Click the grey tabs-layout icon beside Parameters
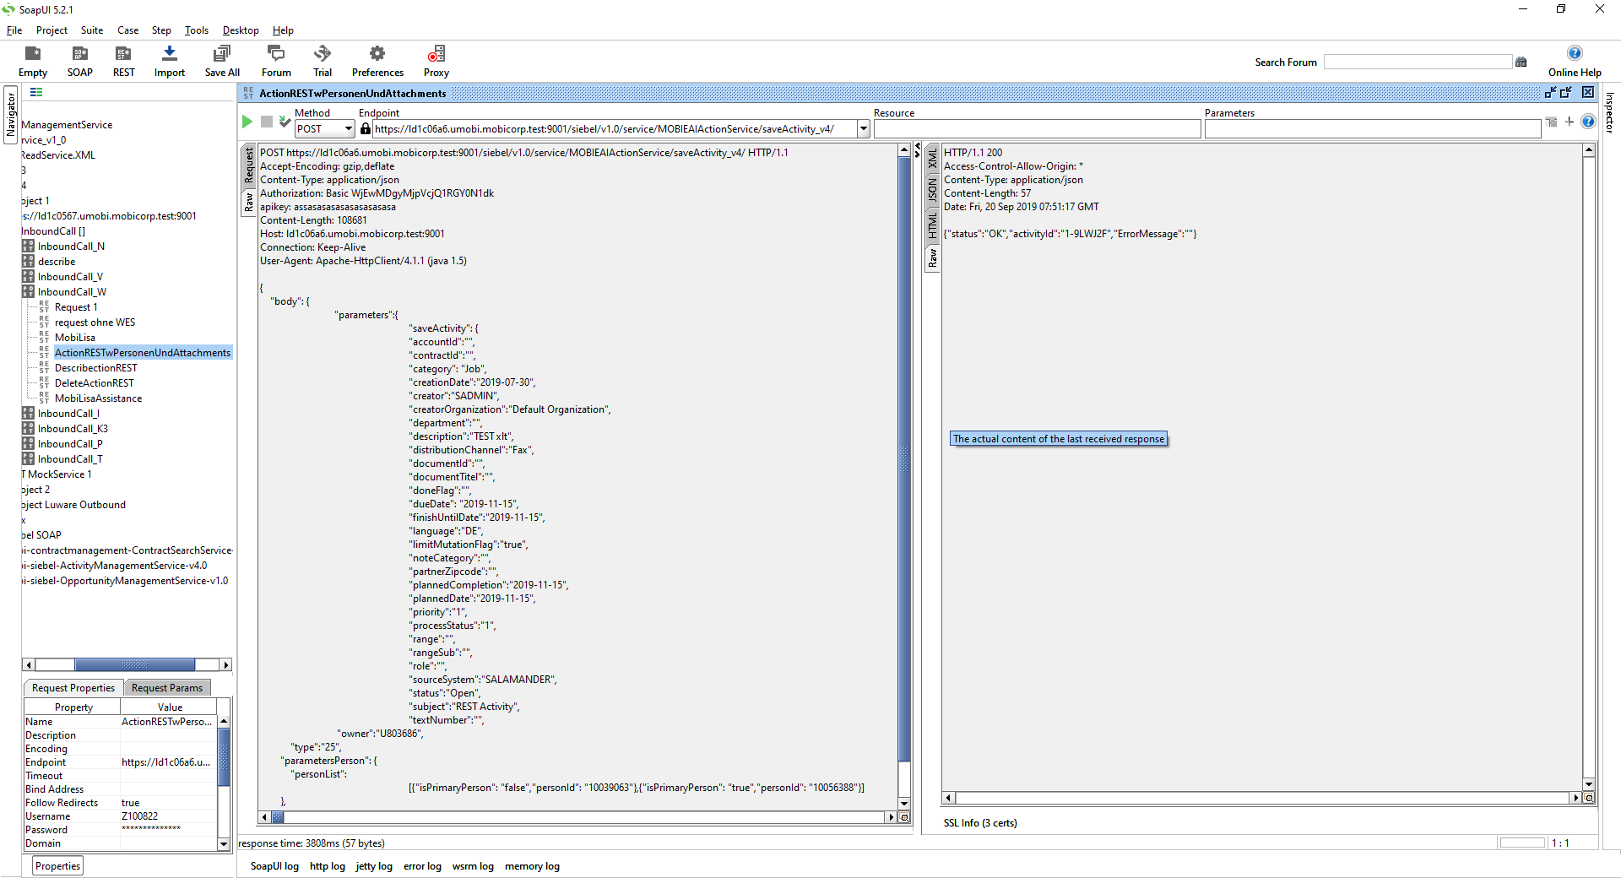 (1552, 122)
